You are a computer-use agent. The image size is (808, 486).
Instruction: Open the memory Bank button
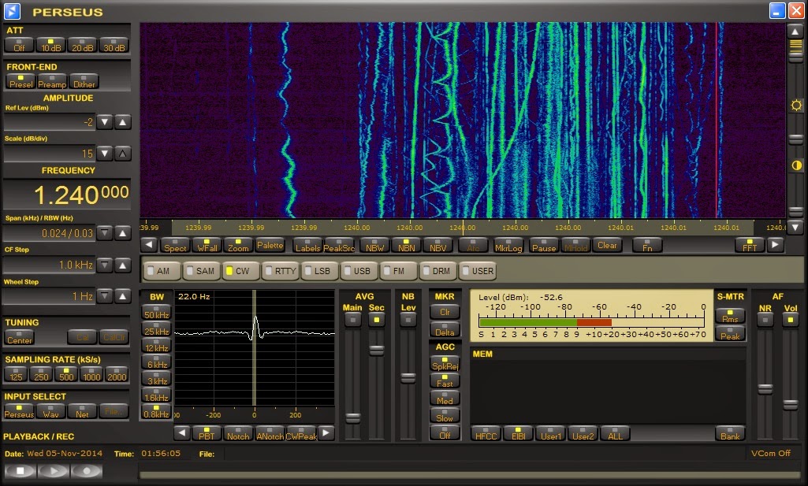[x=730, y=434]
